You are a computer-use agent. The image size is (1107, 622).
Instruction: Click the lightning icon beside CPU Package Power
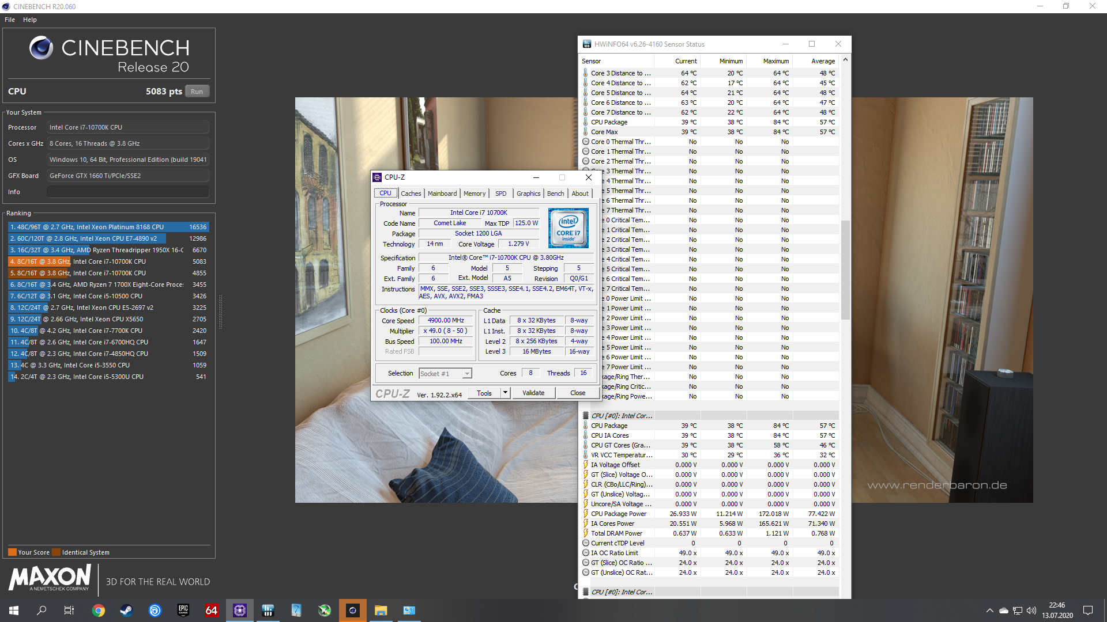(586, 514)
